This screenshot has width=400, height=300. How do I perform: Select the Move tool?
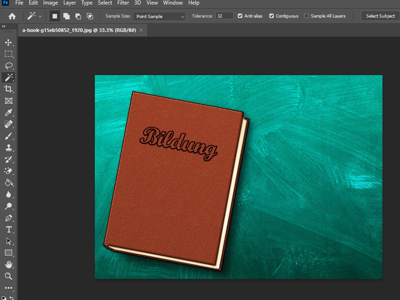click(x=9, y=43)
